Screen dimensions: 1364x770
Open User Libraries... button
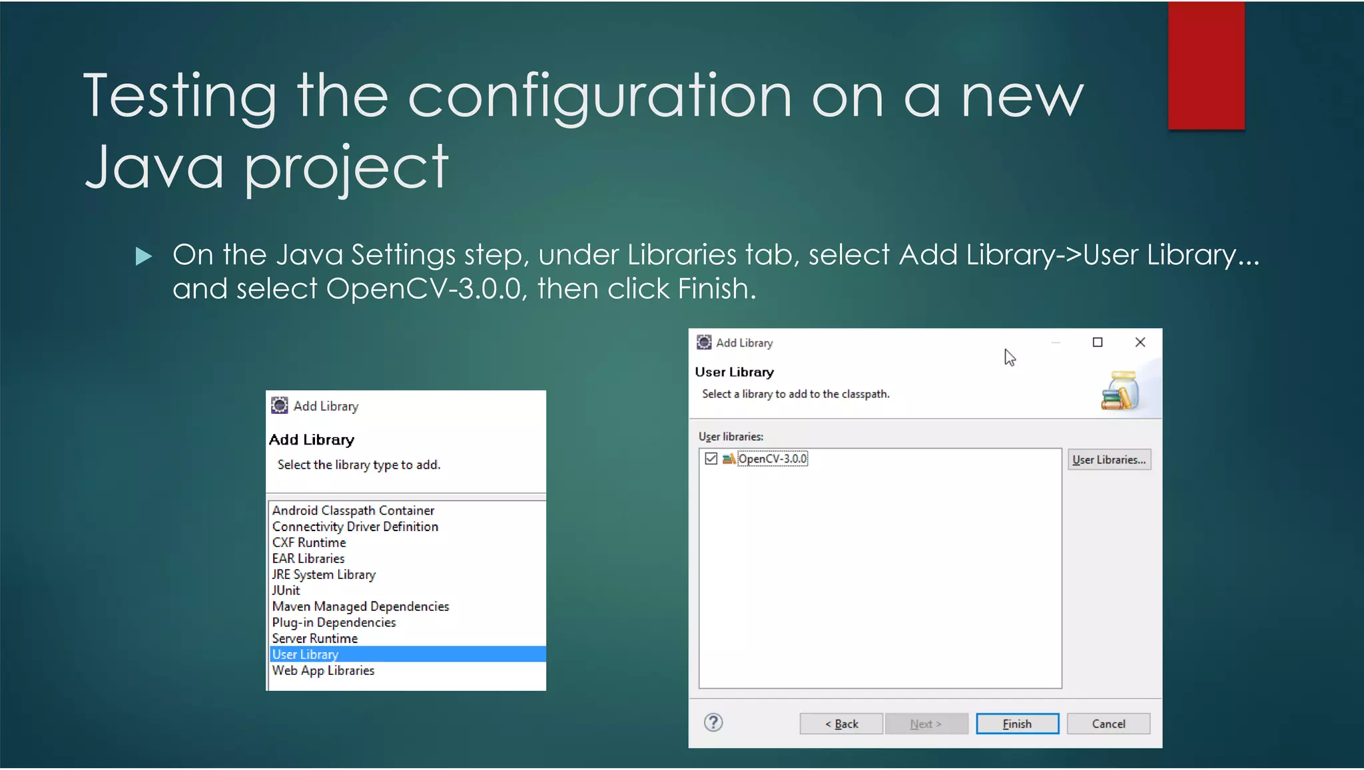tap(1109, 460)
